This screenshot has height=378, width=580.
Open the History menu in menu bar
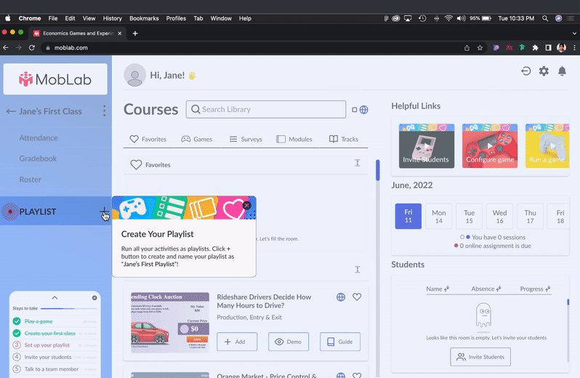[112, 18]
